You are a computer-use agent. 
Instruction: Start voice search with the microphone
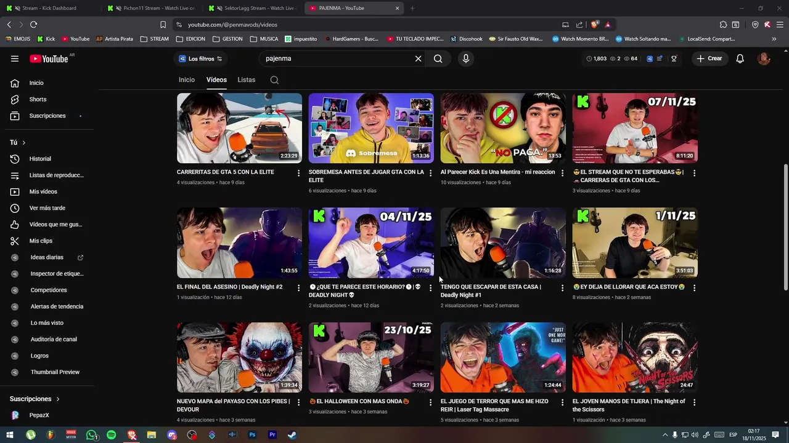tap(466, 58)
